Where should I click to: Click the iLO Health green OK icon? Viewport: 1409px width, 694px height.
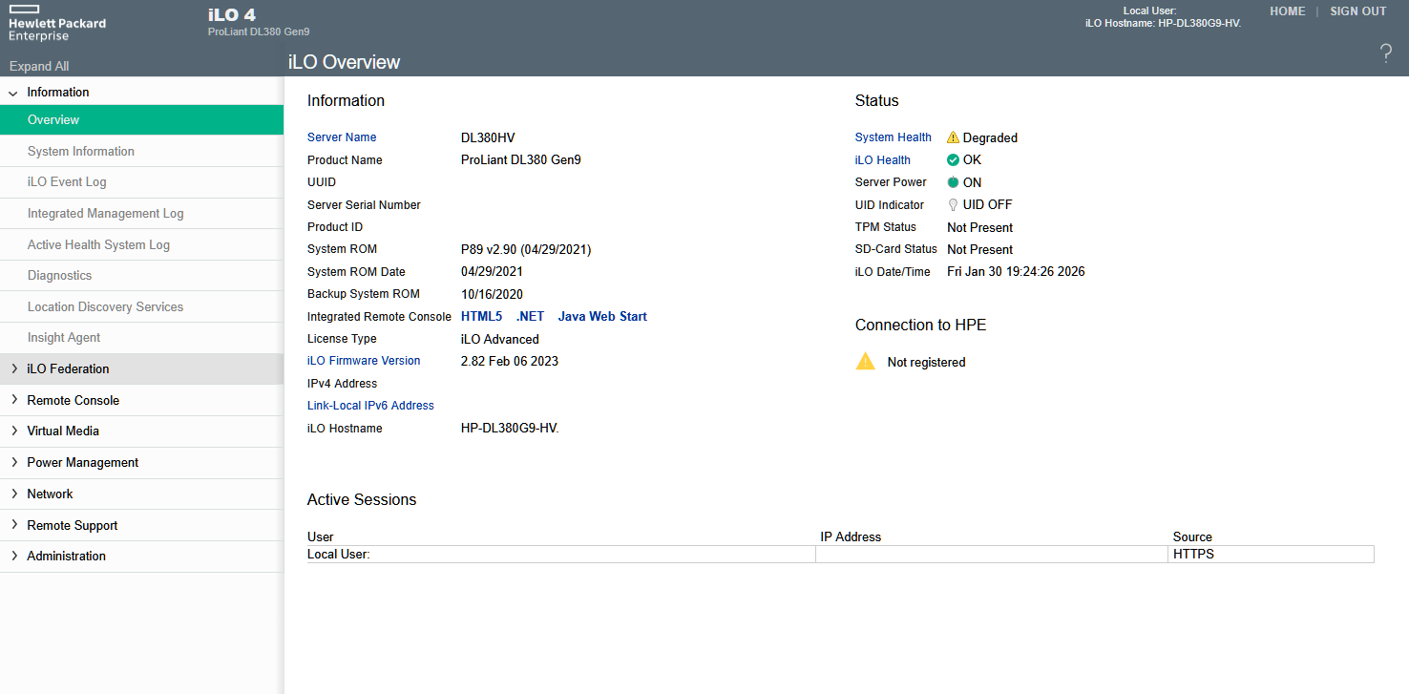[x=951, y=159]
